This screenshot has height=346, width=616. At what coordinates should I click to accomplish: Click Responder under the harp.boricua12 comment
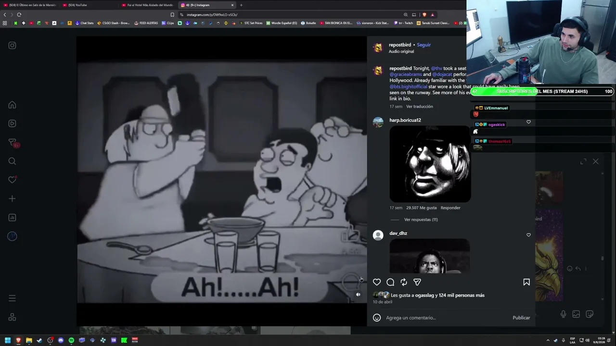click(451, 208)
